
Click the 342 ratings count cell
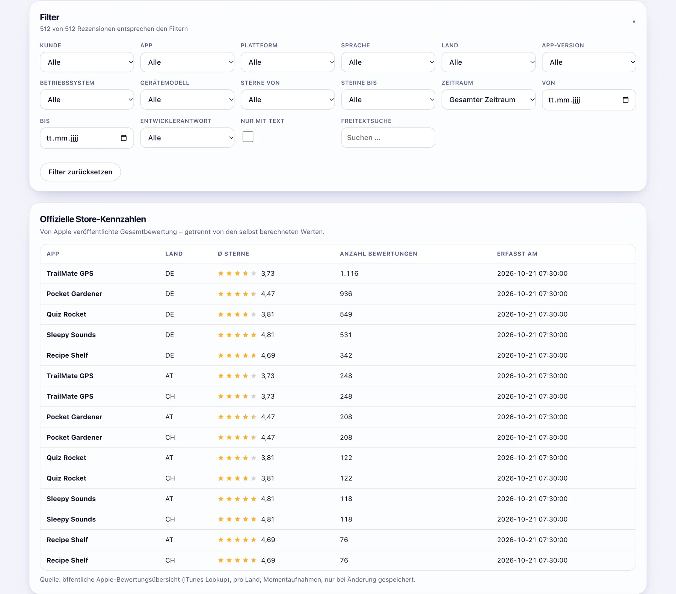coord(346,355)
